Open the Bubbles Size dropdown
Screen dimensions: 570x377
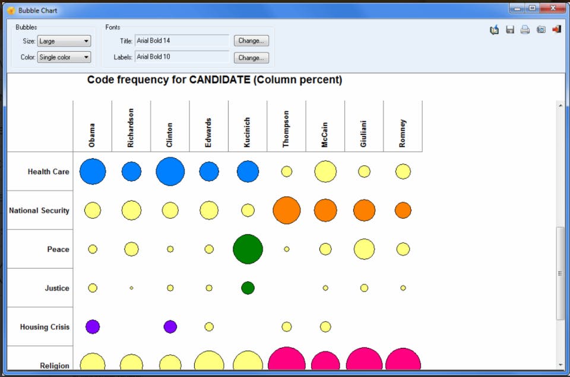click(64, 41)
